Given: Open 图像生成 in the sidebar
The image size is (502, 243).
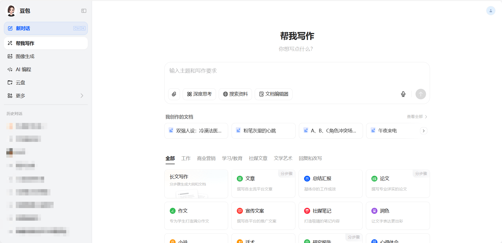Looking at the screenshot, I should (25, 56).
